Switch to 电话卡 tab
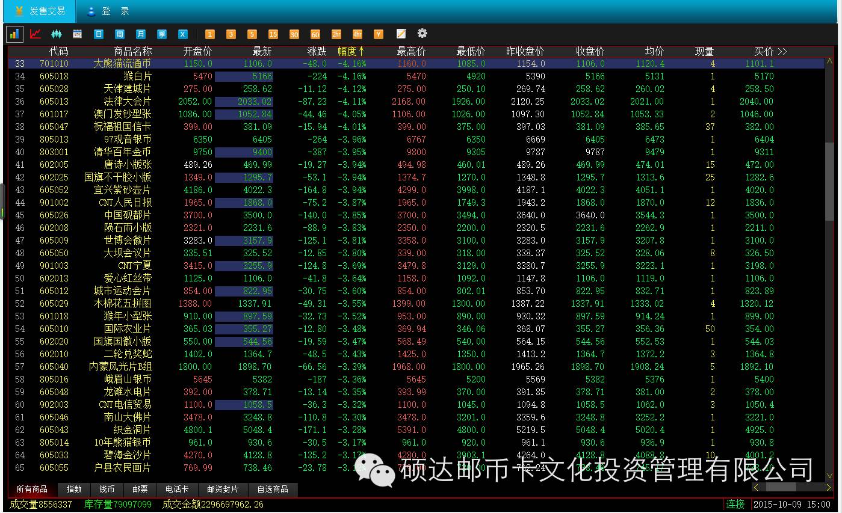Viewport: 842px width, 513px height. (177, 490)
